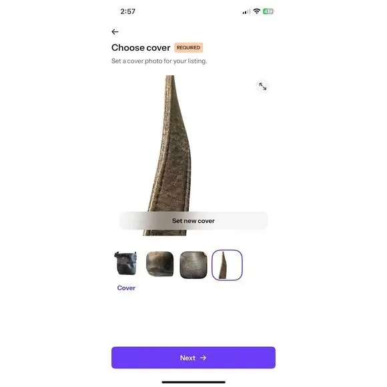Click the Cover label under first thumbnail
387x387 pixels.
pos(126,288)
